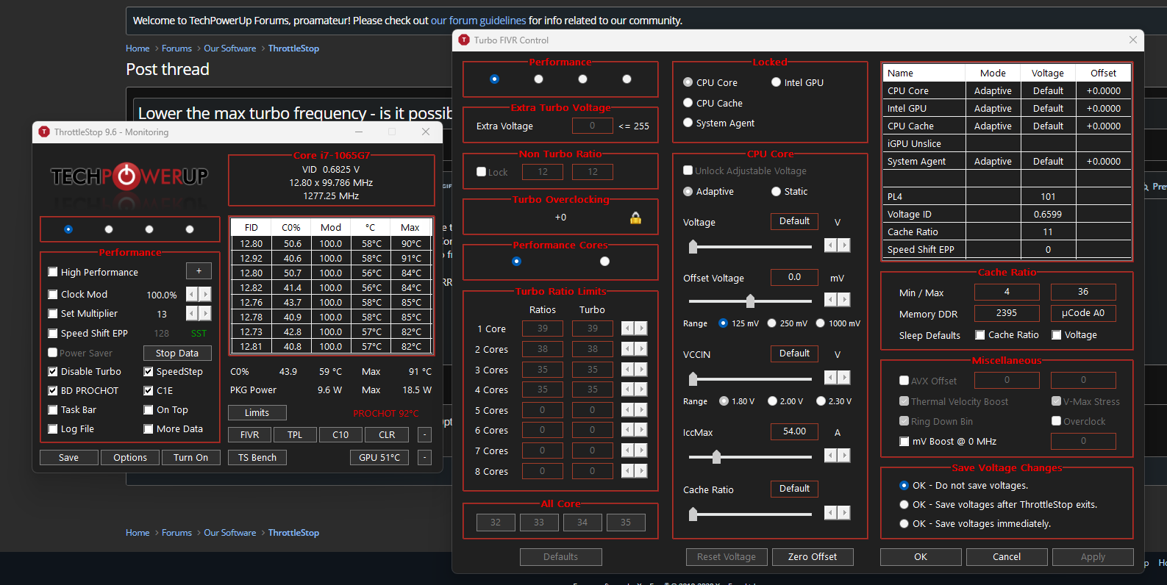Go to Our Software breadcrumb at top
Screen dimensions: 1167x585
click(230, 49)
